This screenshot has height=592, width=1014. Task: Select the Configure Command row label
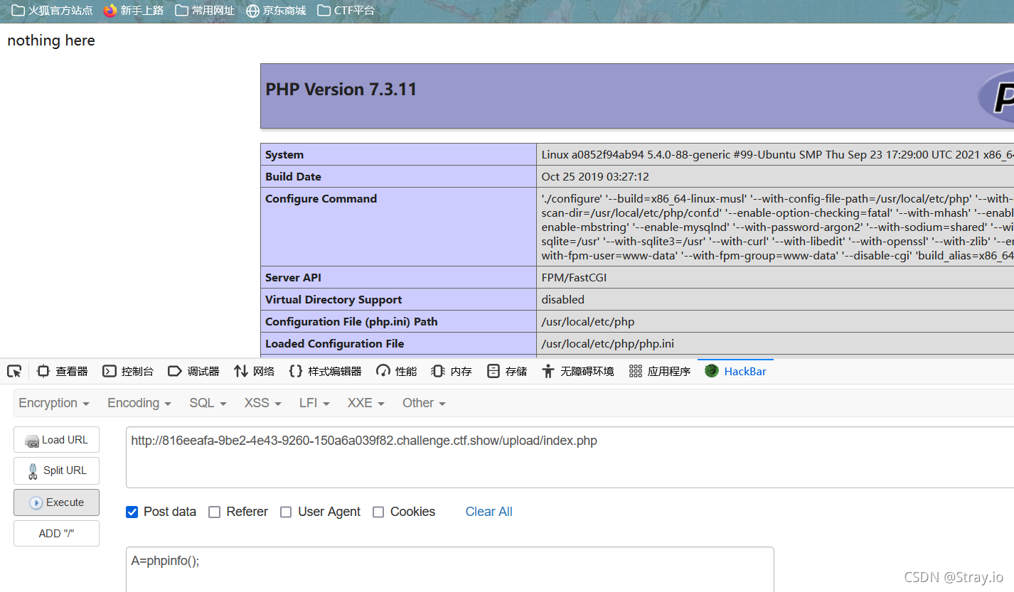tap(321, 198)
